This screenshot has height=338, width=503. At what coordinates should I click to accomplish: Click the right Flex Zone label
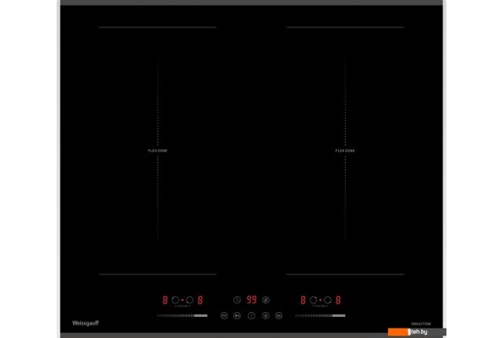[x=345, y=150]
